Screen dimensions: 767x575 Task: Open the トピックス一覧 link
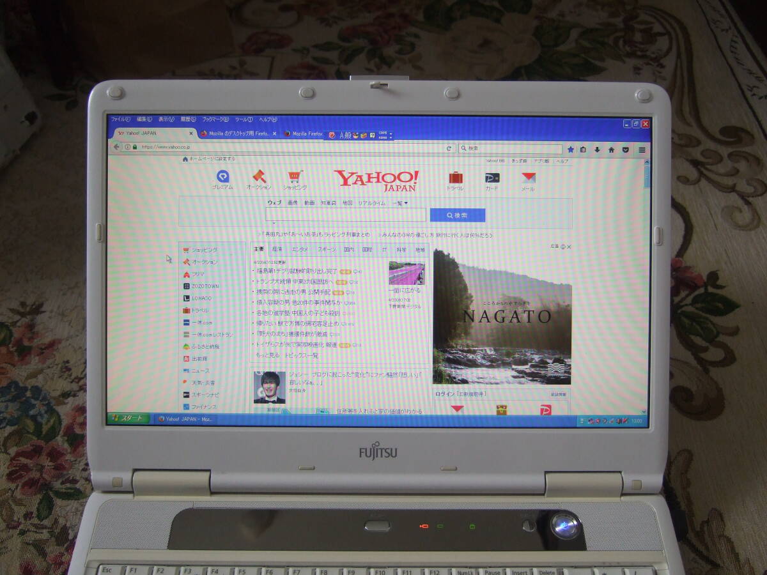coord(300,355)
